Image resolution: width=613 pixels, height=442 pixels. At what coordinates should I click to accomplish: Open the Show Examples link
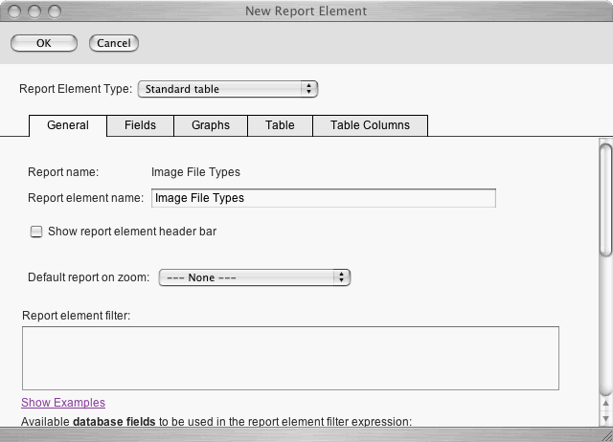point(63,403)
